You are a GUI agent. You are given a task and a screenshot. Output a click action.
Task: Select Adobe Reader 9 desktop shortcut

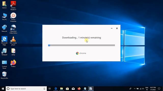[13, 5]
